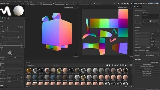160x90 pixels.
Task: Toggle Flow pen pressure in top toolbar
Action: coord(53,4)
